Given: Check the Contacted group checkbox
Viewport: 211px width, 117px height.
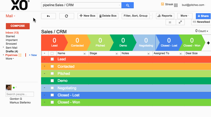Looking at the screenshot, I should tap(52, 67).
